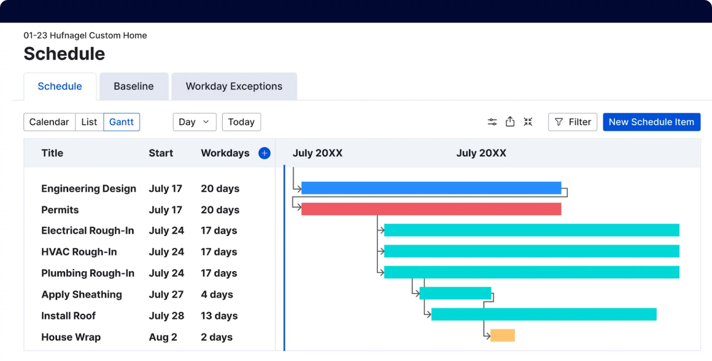Image resolution: width=712 pixels, height=361 pixels.
Task: Switch to the Baseline tab
Action: (x=133, y=86)
